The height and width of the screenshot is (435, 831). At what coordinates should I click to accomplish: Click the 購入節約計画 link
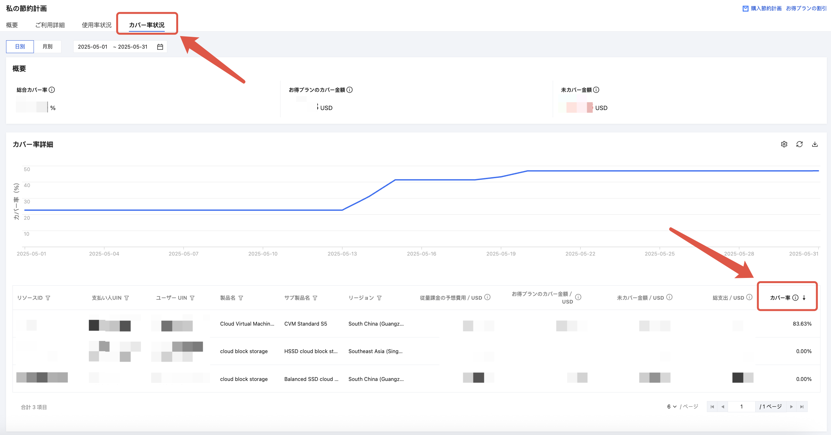pos(766,8)
